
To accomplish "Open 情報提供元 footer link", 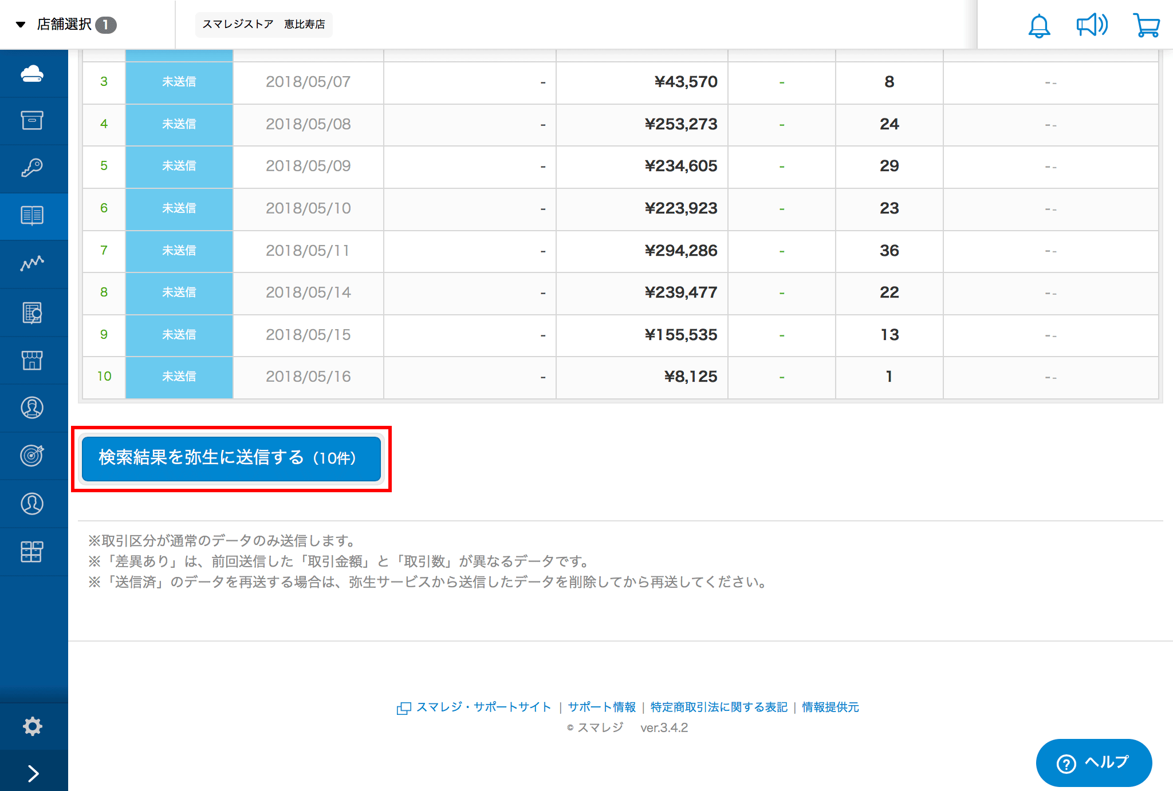I will [830, 707].
